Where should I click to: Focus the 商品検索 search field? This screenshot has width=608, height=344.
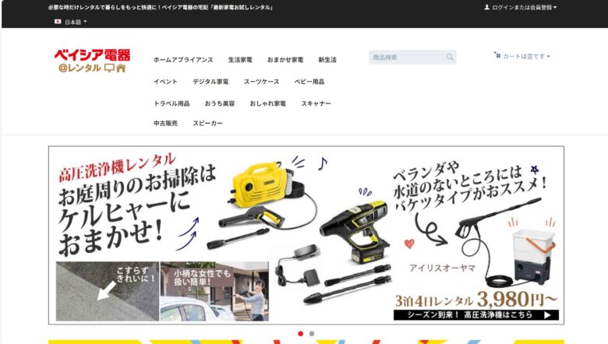pos(405,58)
